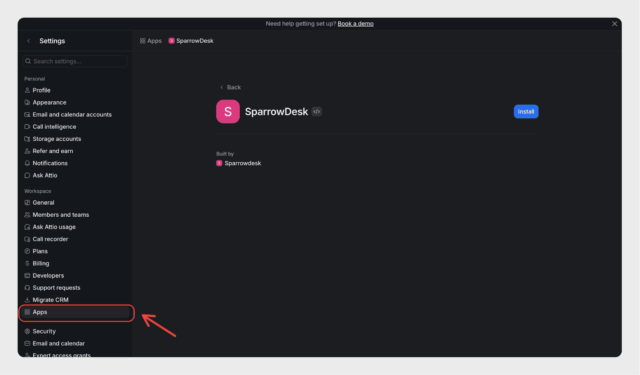The height and width of the screenshot is (375, 640).
Task: Click the Support requests headset icon
Action: pos(27,288)
